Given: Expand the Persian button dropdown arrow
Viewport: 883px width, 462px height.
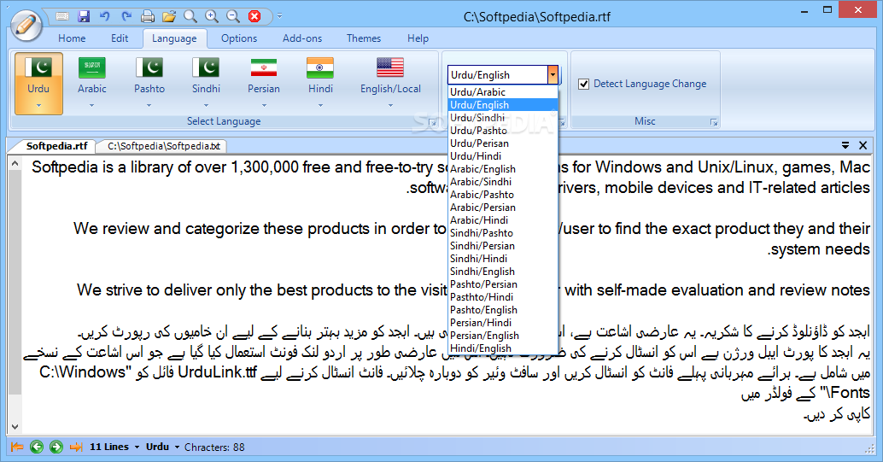Looking at the screenshot, I should (264, 105).
